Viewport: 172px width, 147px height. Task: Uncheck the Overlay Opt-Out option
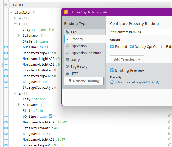(132, 47)
